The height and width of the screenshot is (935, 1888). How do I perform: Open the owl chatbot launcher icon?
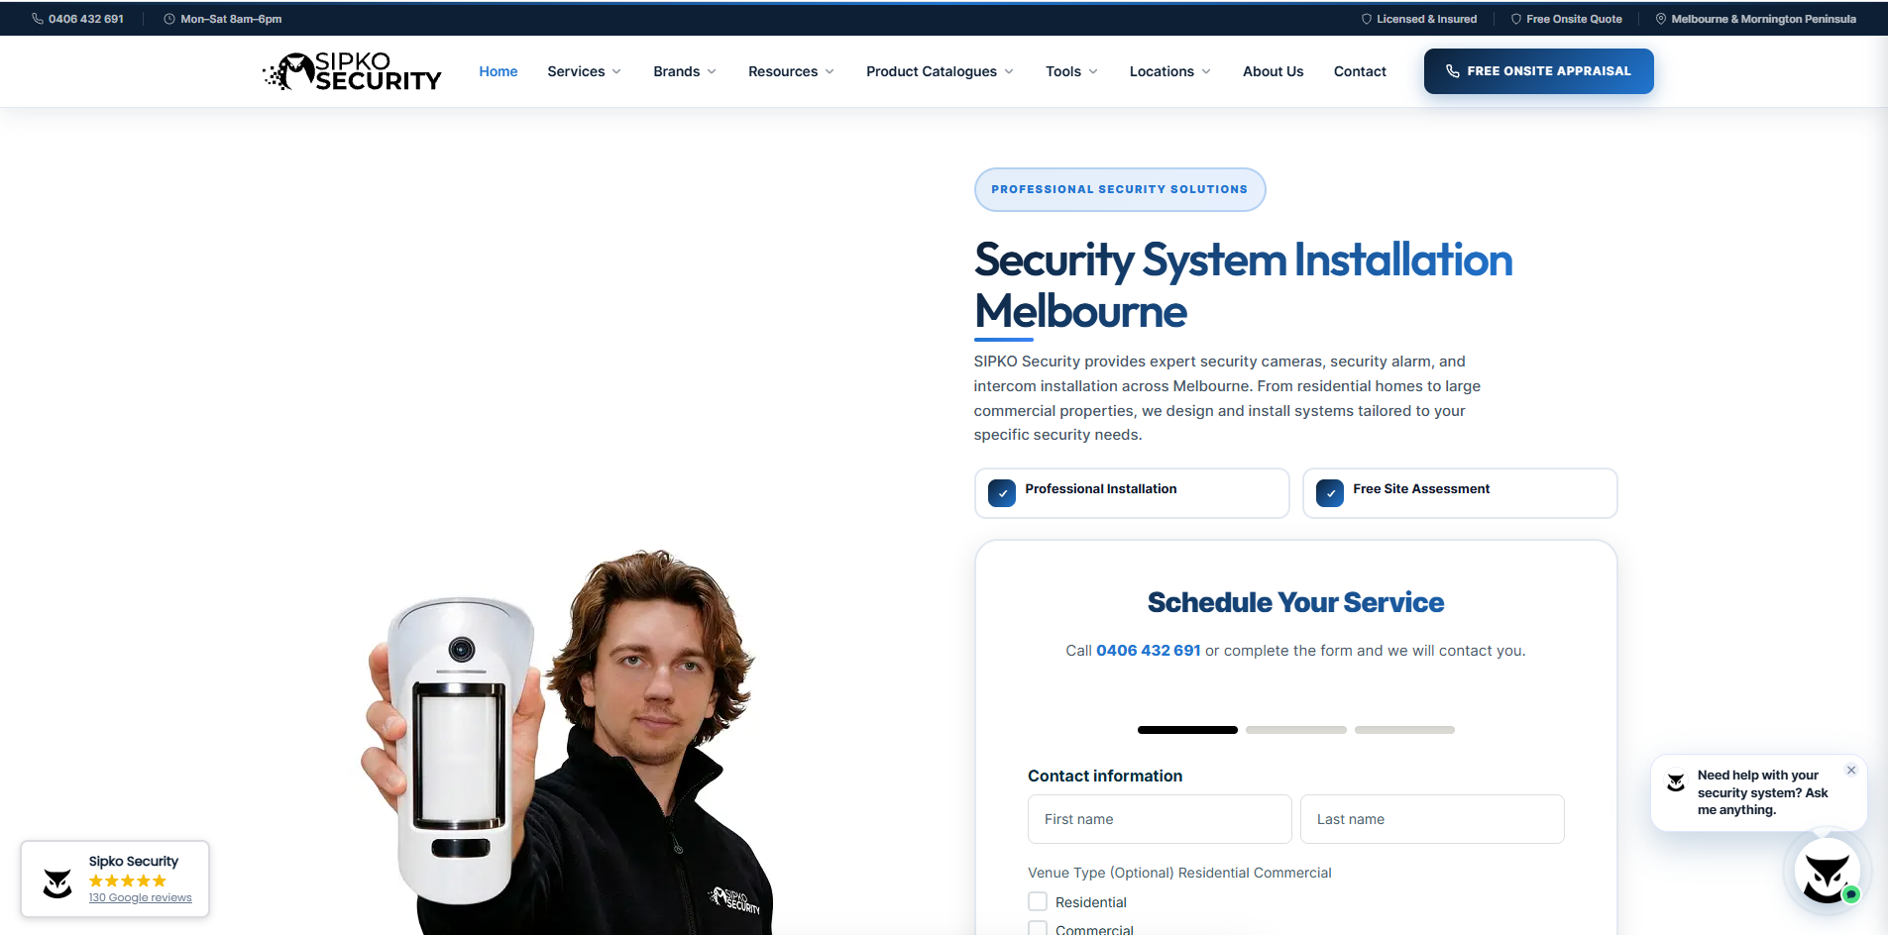[1828, 872]
